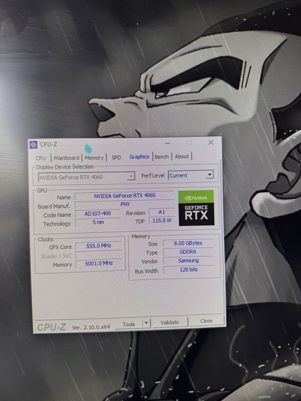
Task: Click the Tools button
Action: [x=128, y=324]
